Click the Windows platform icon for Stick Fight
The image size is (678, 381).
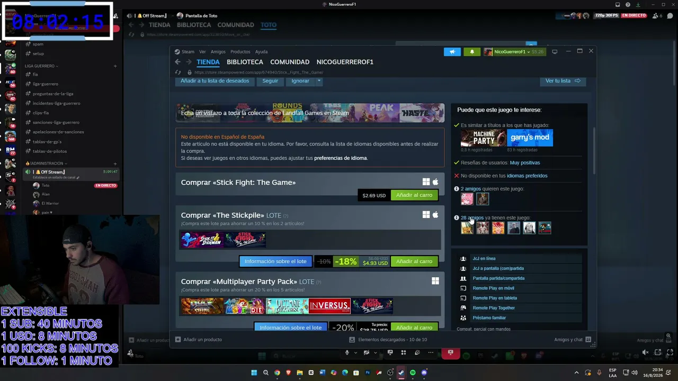[x=426, y=182]
